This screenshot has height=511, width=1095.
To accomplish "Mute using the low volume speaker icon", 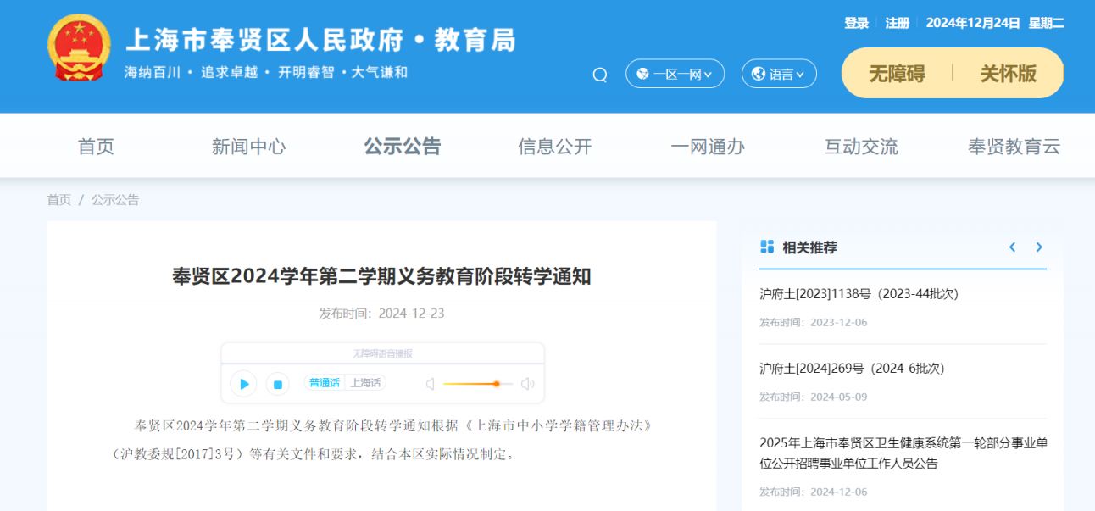I will (430, 384).
